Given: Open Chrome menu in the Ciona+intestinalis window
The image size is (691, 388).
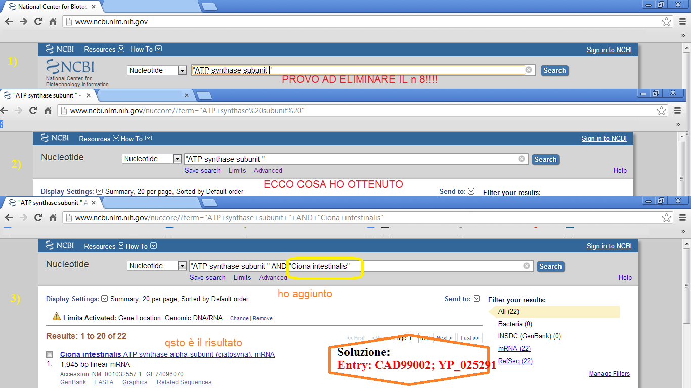Looking at the screenshot, I should pyautogui.click(x=682, y=218).
